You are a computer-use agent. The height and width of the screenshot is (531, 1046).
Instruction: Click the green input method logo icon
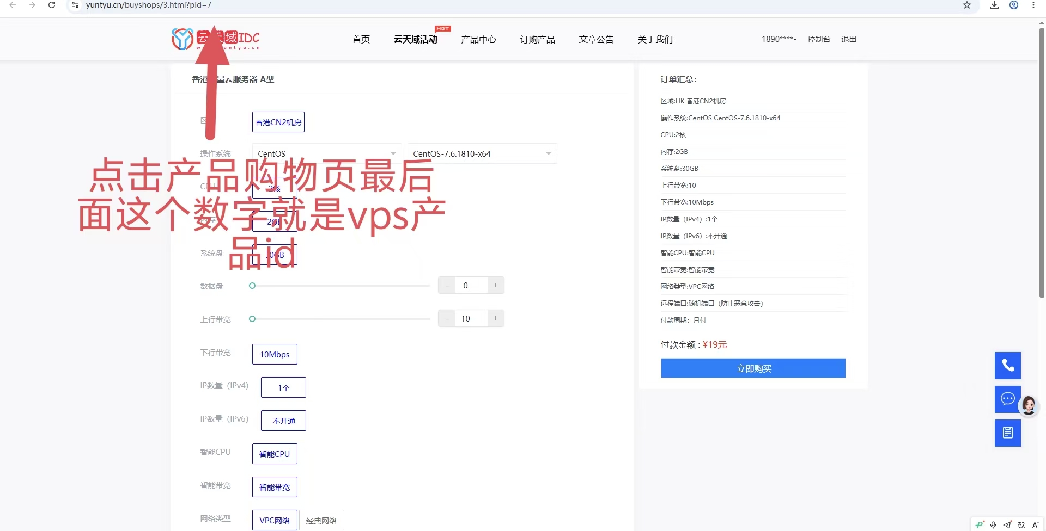click(x=980, y=524)
